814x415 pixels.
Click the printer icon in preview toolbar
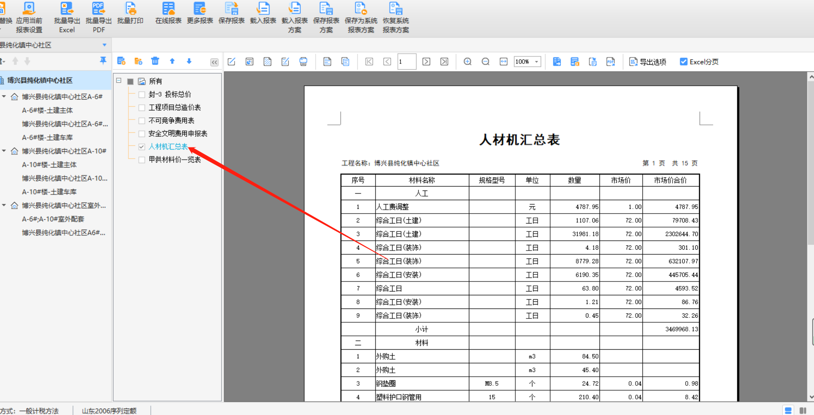tap(303, 62)
